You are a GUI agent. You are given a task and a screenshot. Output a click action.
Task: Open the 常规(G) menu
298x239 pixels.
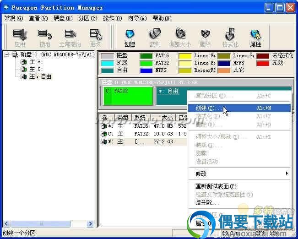13,18
